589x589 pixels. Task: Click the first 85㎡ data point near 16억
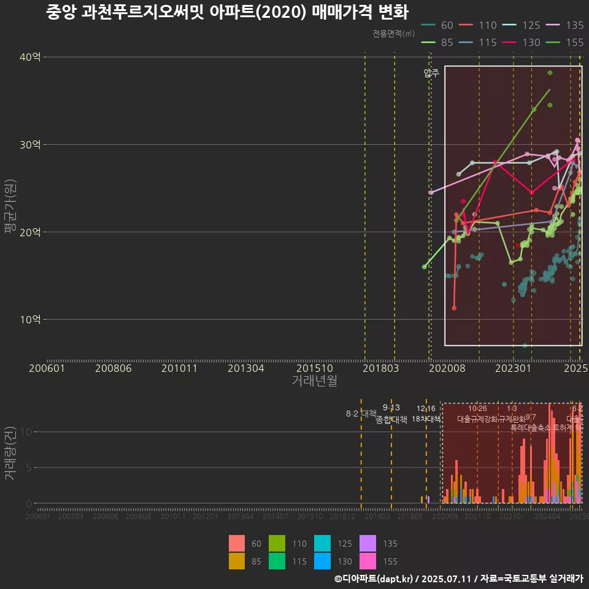click(425, 267)
